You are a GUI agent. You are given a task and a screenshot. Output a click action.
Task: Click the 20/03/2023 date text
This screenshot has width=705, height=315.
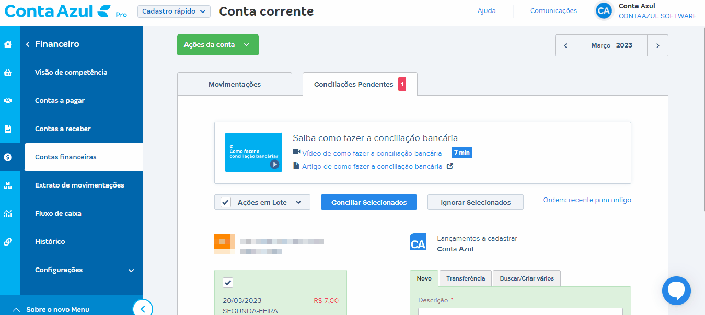click(242, 300)
